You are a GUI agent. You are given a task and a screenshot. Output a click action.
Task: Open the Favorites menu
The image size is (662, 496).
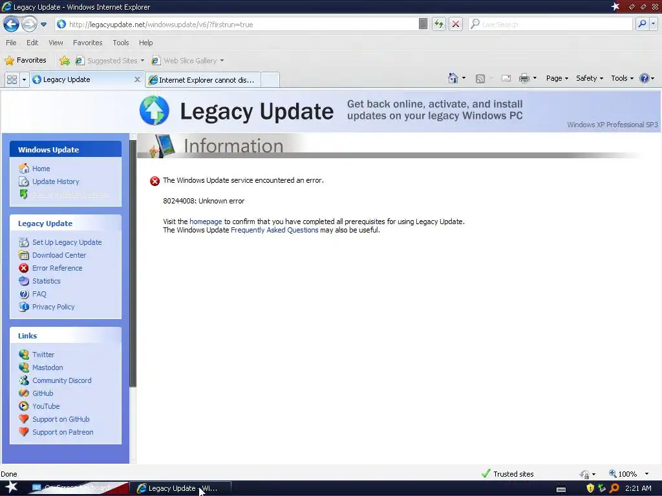[87, 43]
